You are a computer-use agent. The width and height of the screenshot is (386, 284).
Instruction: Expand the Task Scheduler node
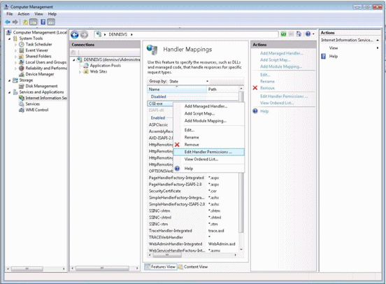tap(16, 45)
